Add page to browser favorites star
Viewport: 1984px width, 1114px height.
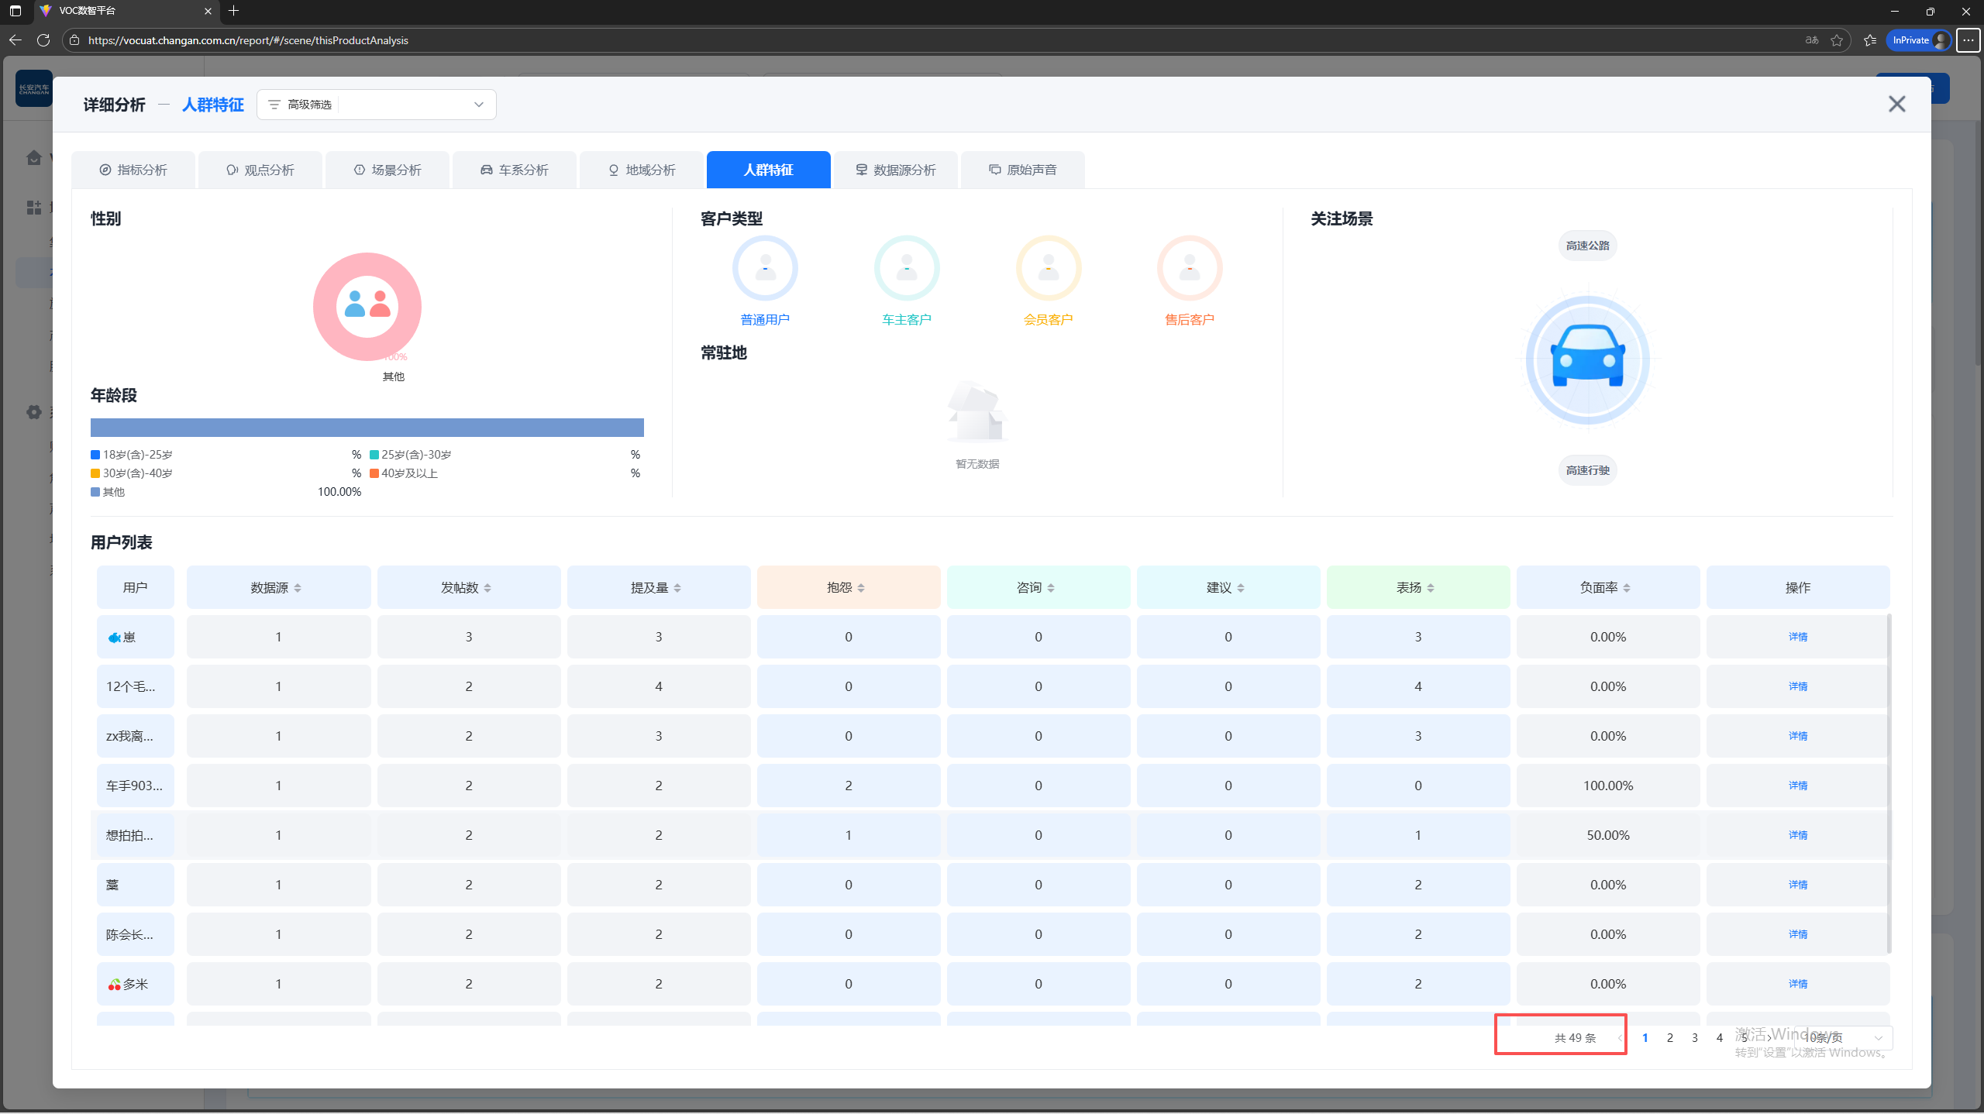click(x=1836, y=40)
